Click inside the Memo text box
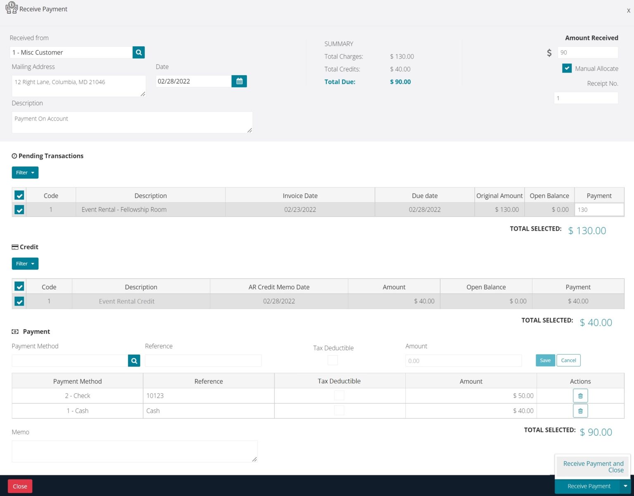634x496 pixels. (135, 451)
